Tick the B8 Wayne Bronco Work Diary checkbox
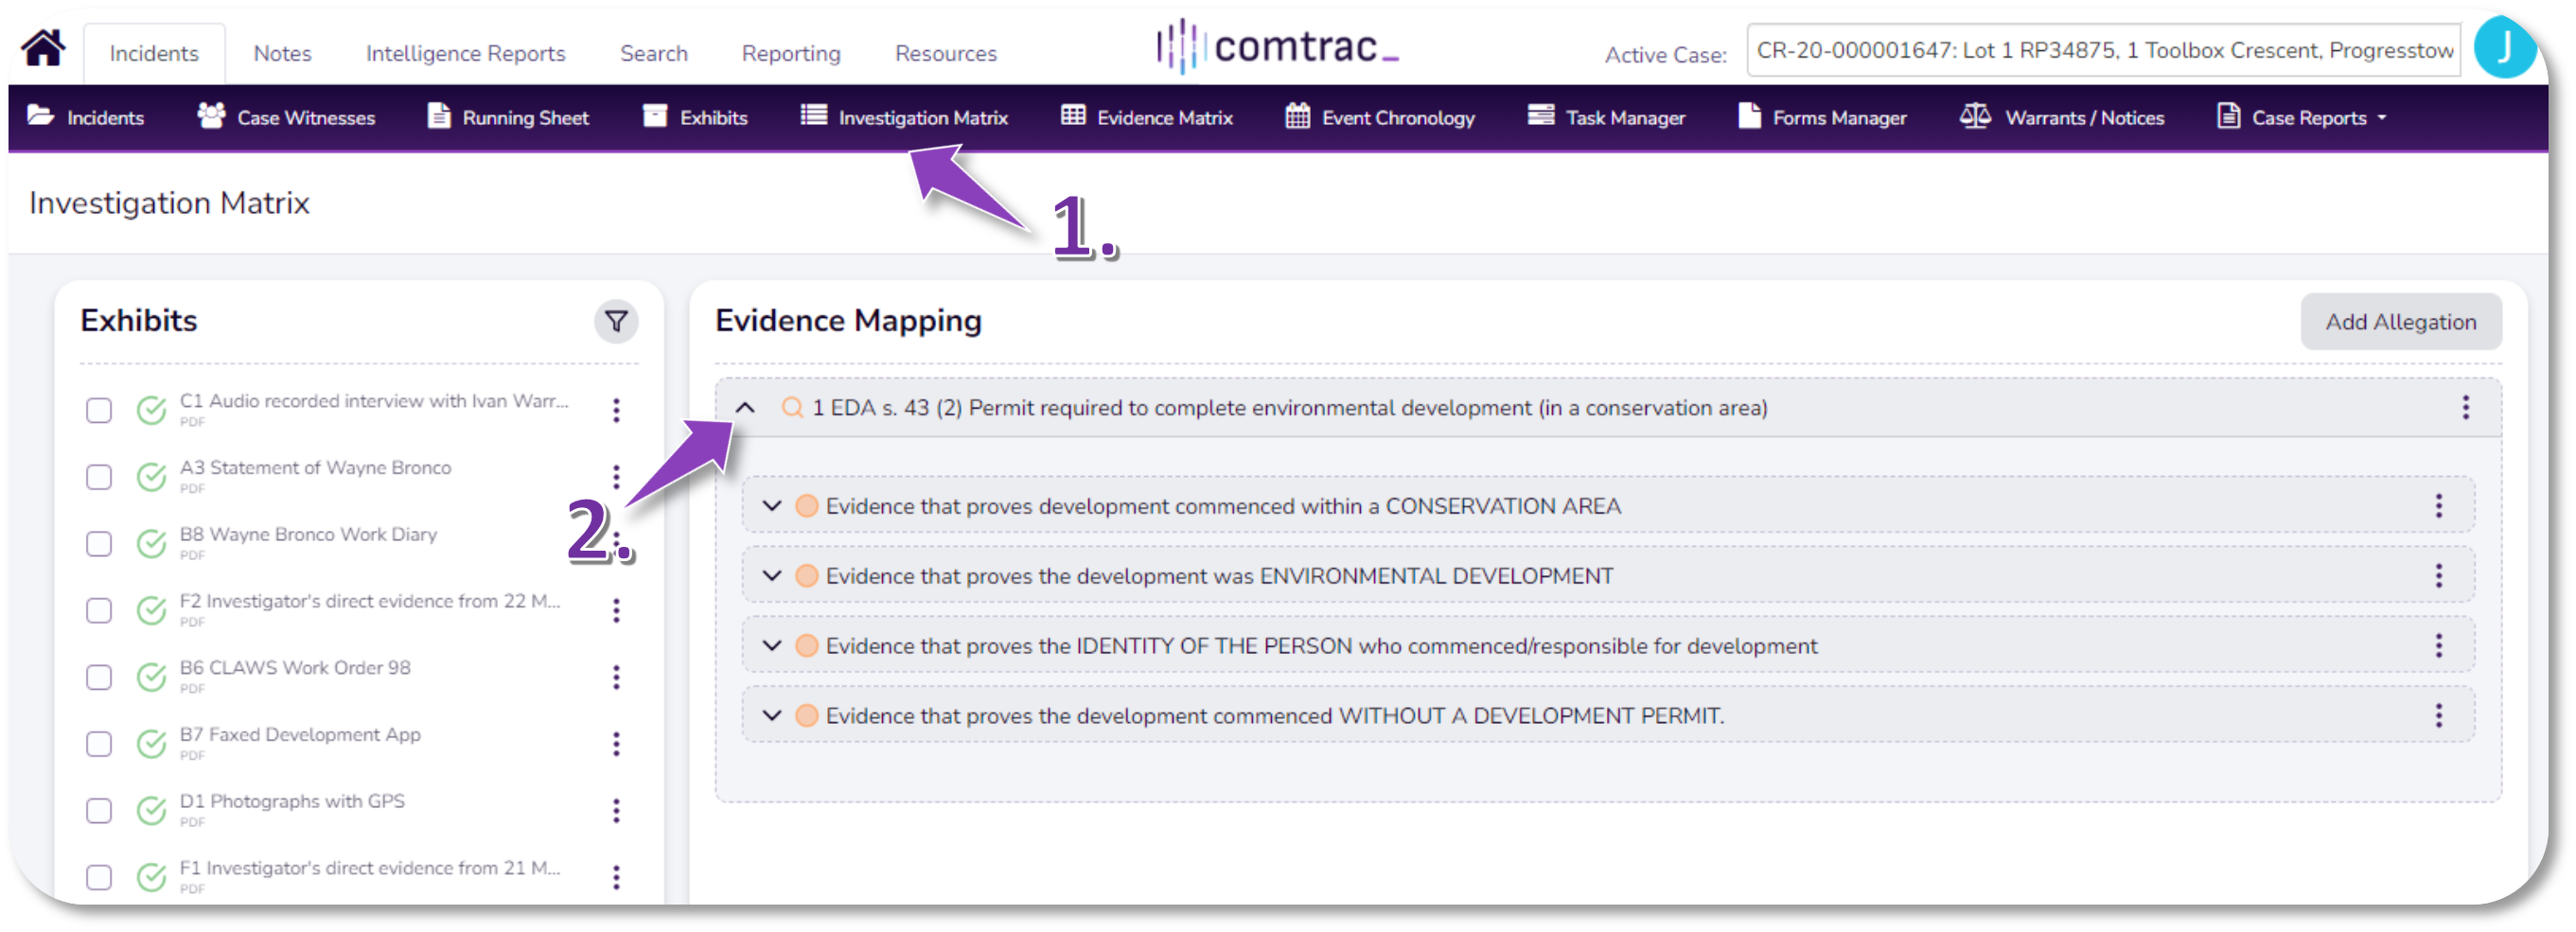This screenshot has height=932, width=2576. (99, 544)
